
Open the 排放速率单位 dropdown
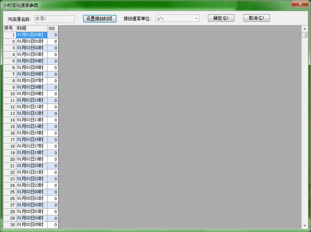coord(196,19)
